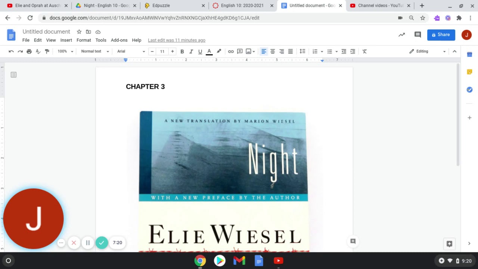Click the blue Share button

click(441, 35)
